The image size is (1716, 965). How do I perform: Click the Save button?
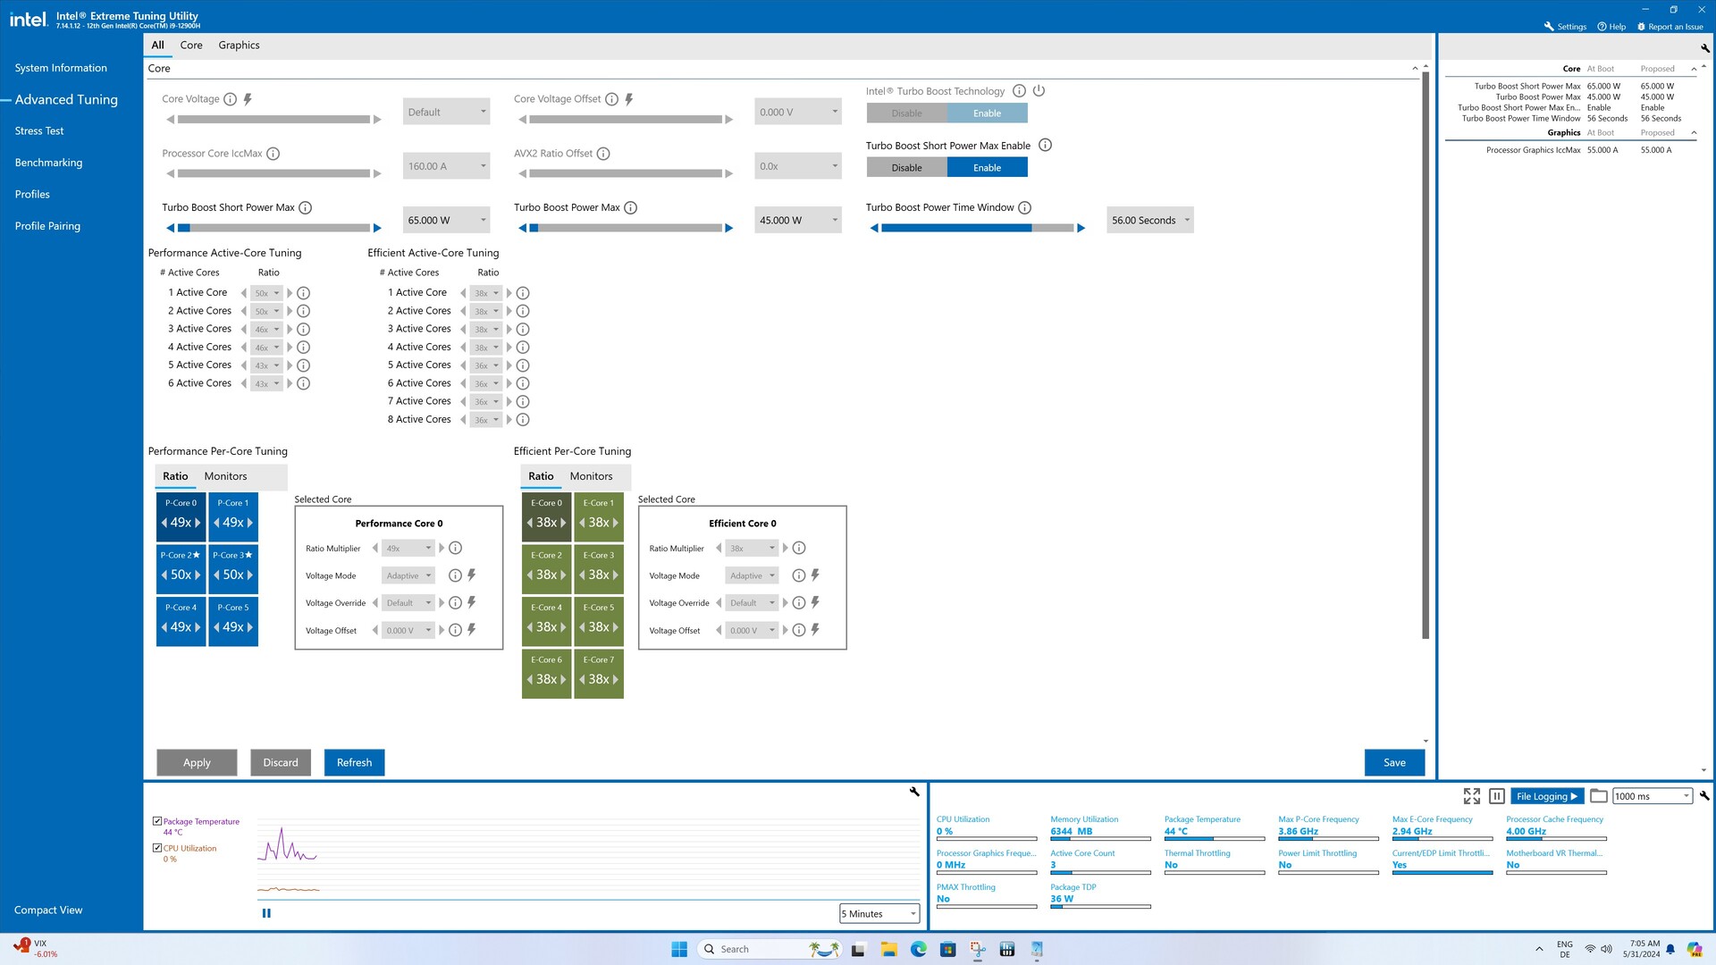tap(1393, 762)
